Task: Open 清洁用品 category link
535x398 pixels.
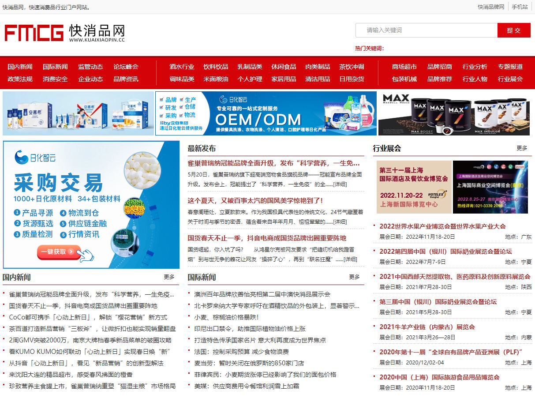Action: click(318, 79)
